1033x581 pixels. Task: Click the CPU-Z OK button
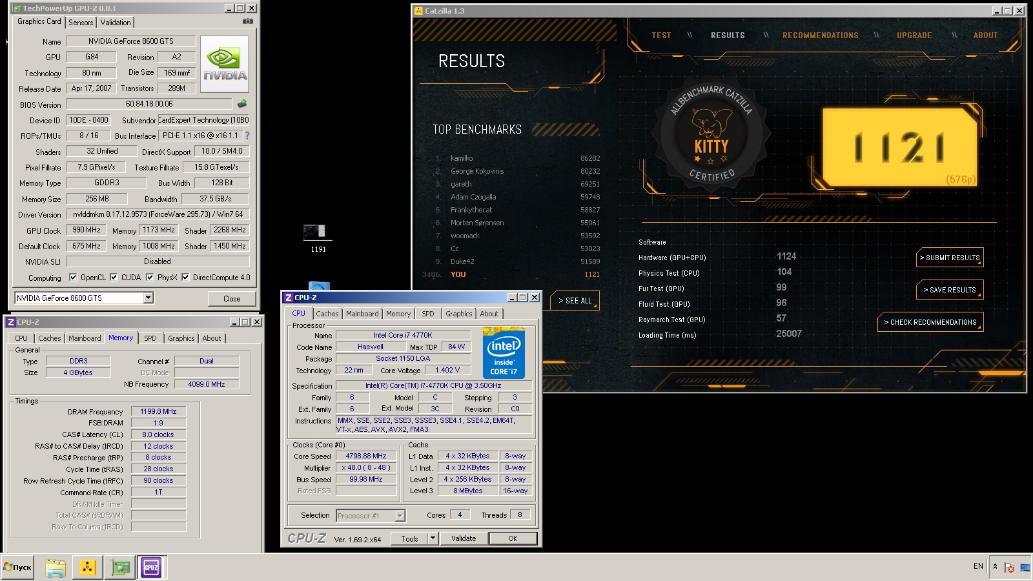[513, 538]
